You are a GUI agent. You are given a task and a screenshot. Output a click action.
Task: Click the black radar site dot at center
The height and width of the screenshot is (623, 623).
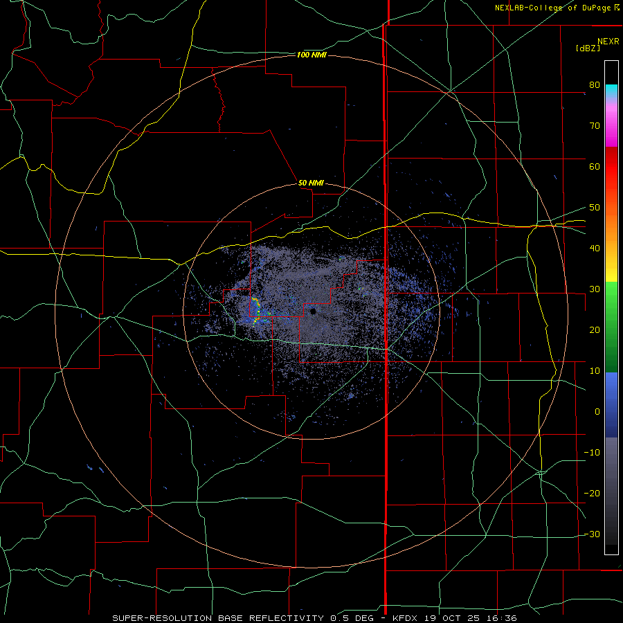(313, 311)
